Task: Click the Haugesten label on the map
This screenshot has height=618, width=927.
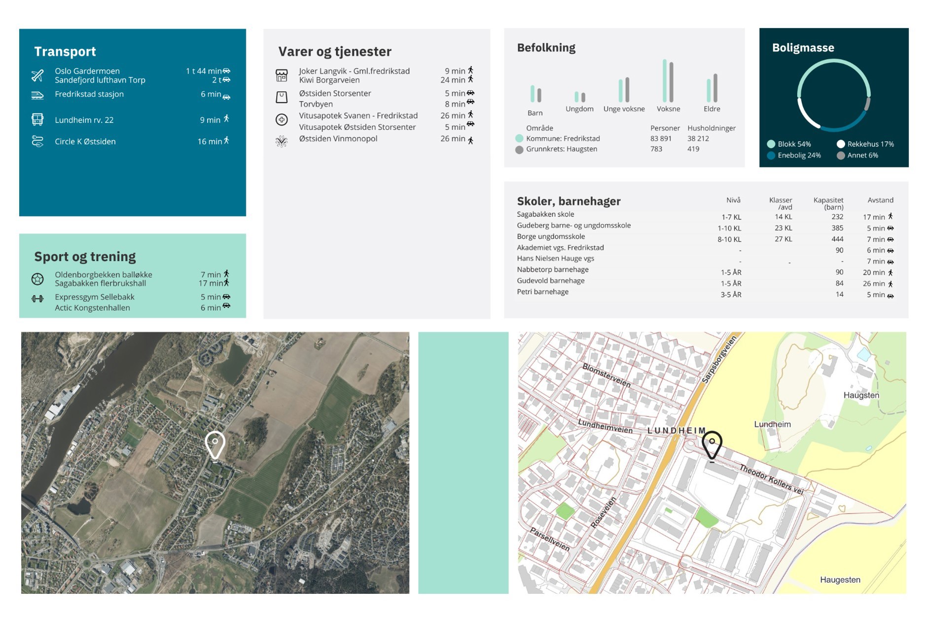Action: pyautogui.click(x=840, y=580)
